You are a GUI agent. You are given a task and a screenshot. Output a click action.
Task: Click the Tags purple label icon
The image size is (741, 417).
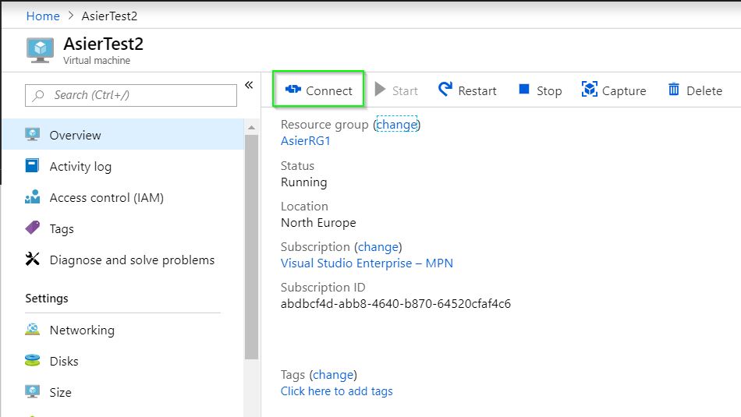(33, 228)
